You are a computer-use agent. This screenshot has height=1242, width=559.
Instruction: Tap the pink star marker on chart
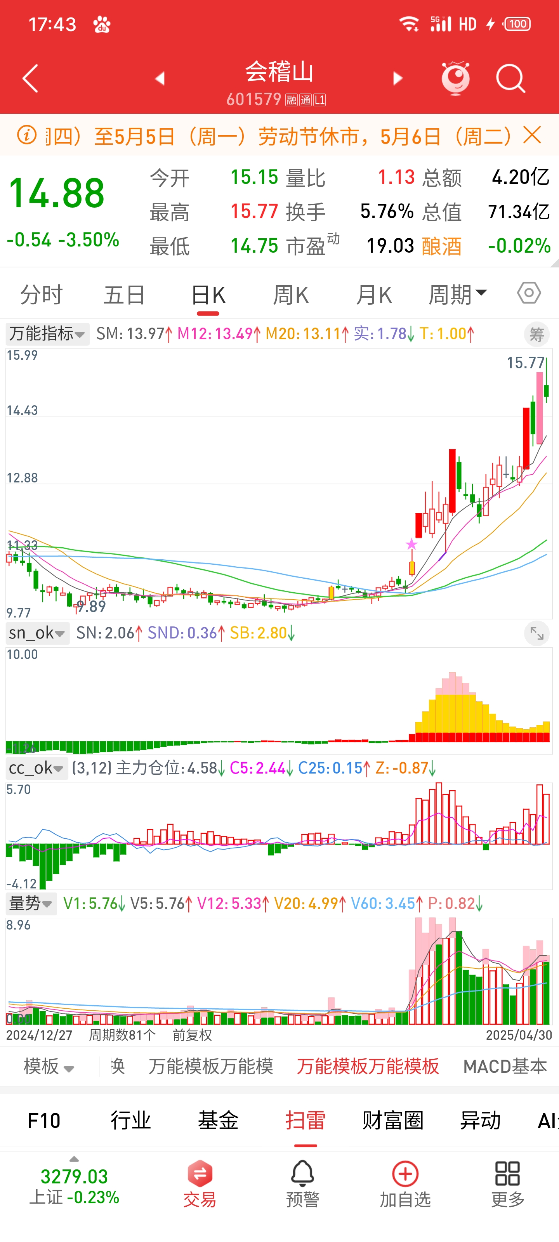(x=411, y=544)
